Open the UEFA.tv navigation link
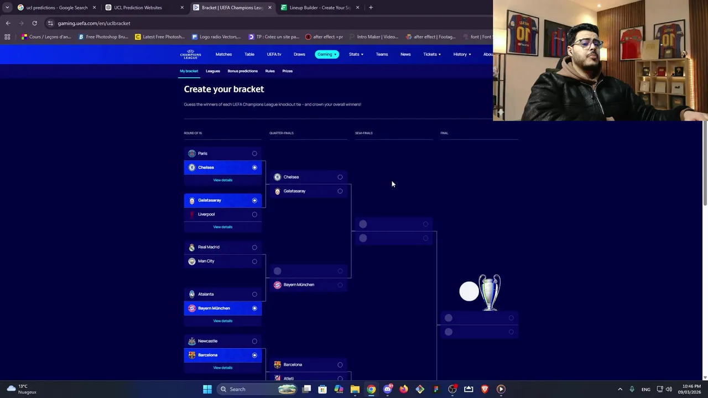This screenshot has height=398, width=708. click(274, 54)
